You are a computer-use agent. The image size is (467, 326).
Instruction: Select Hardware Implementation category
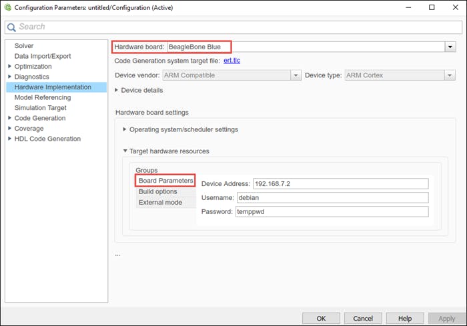click(53, 87)
